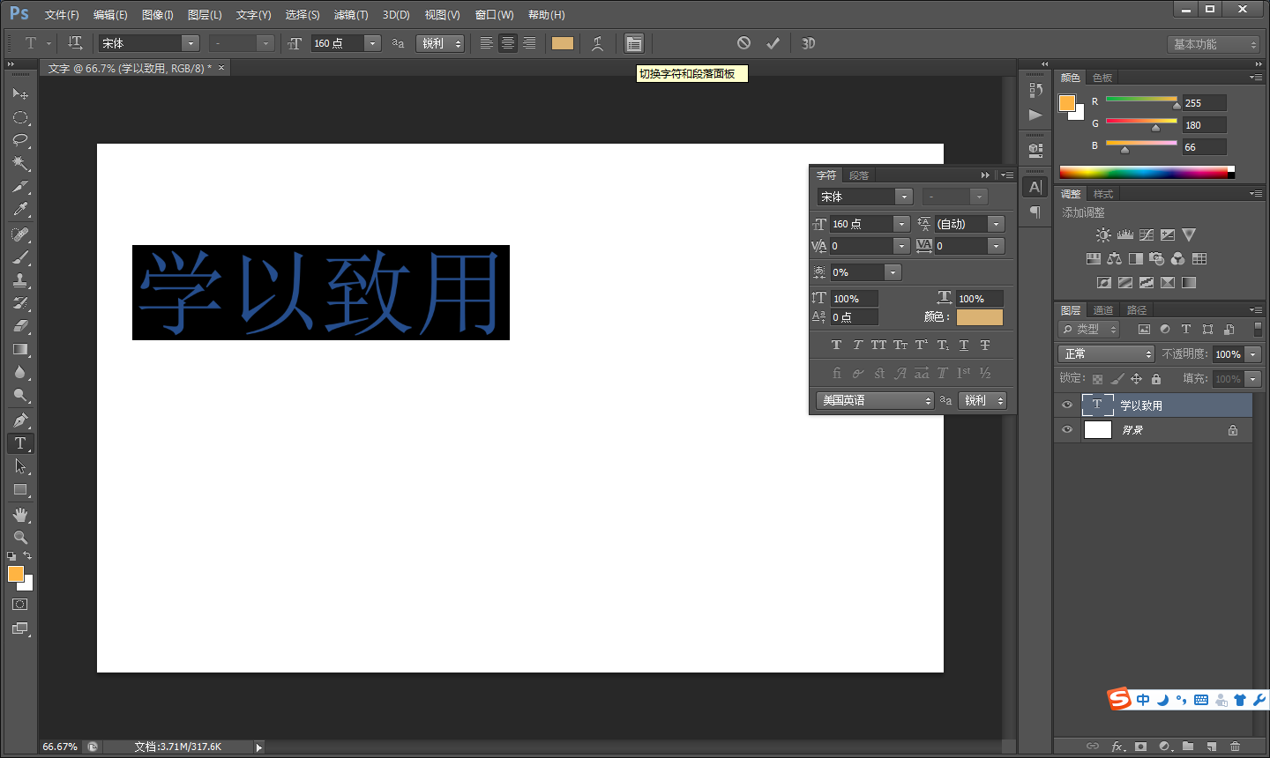This screenshot has width=1270, height=758.
Task: Select the Type tool in the toolbox
Action: (19, 443)
